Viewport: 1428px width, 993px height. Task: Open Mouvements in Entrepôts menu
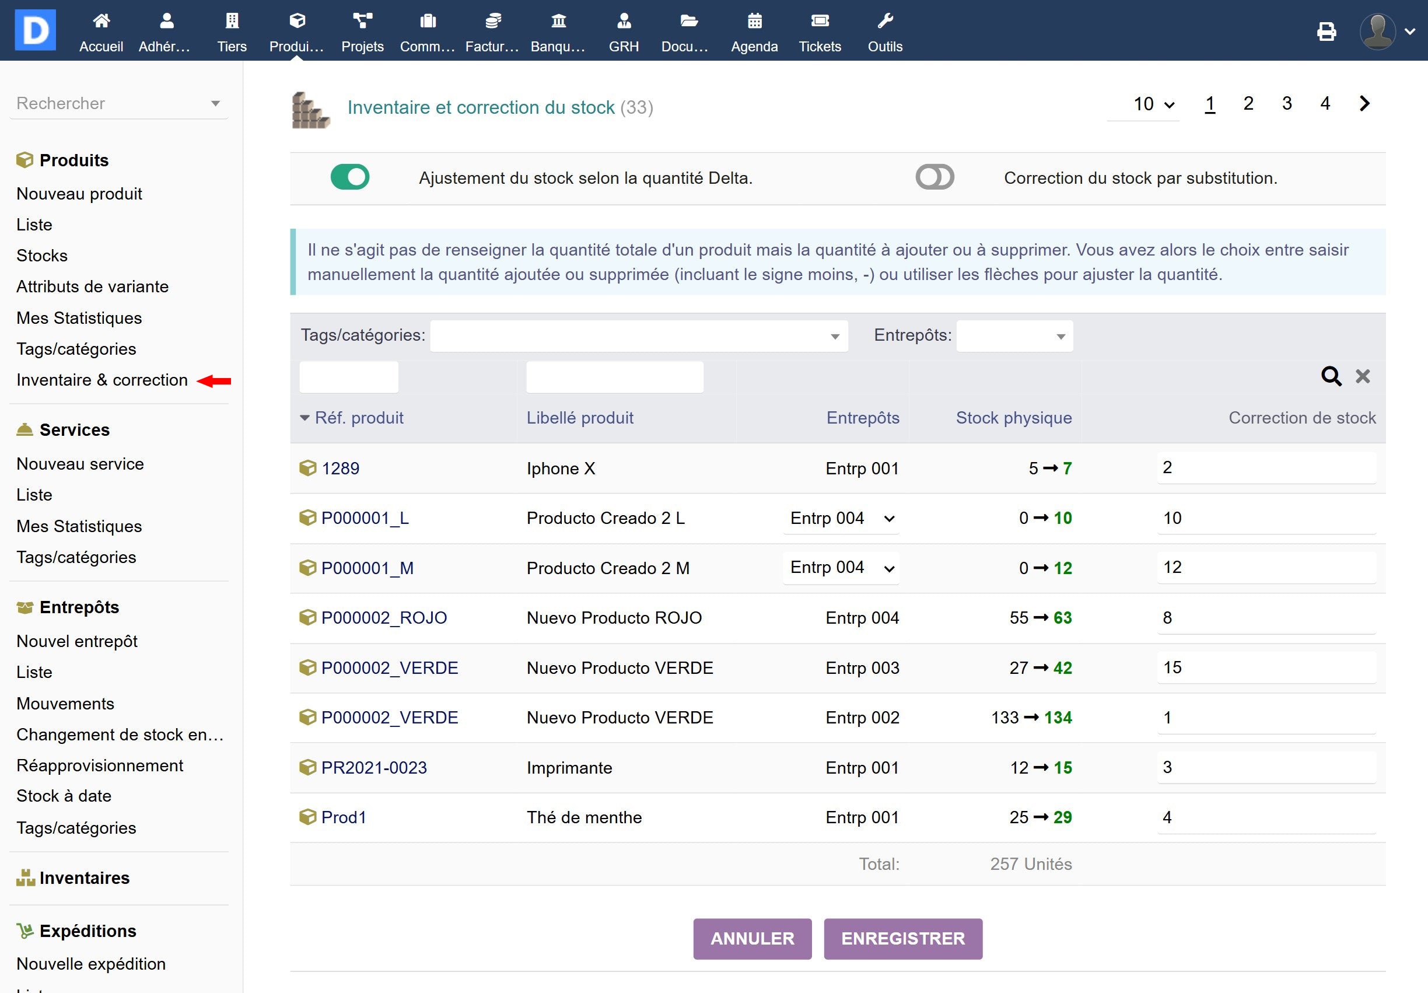click(65, 704)
